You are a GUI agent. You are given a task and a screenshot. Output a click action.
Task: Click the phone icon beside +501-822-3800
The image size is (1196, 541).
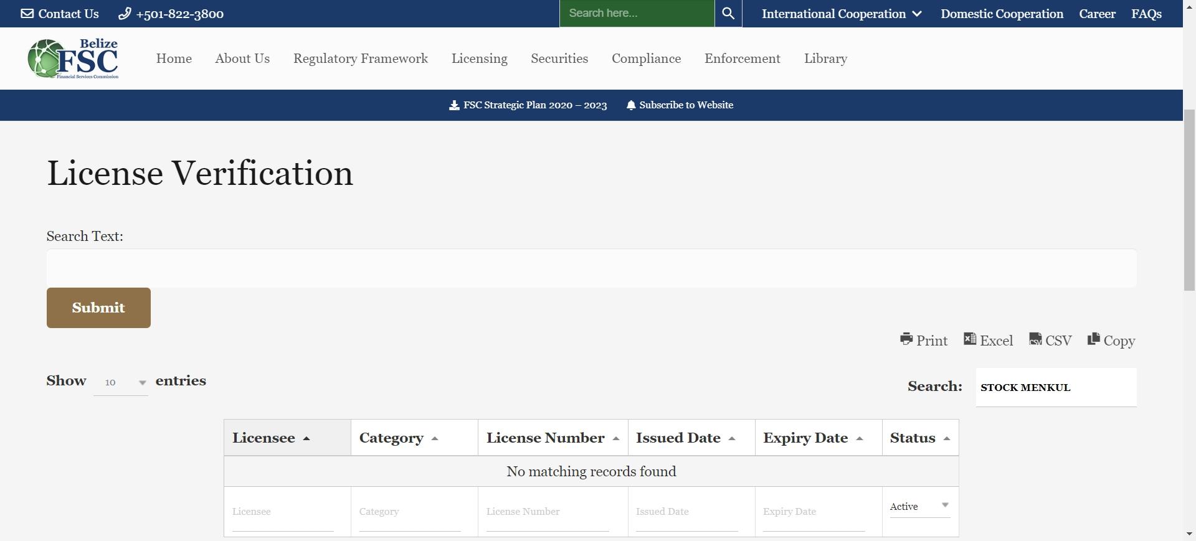click(x=125, y=14)
